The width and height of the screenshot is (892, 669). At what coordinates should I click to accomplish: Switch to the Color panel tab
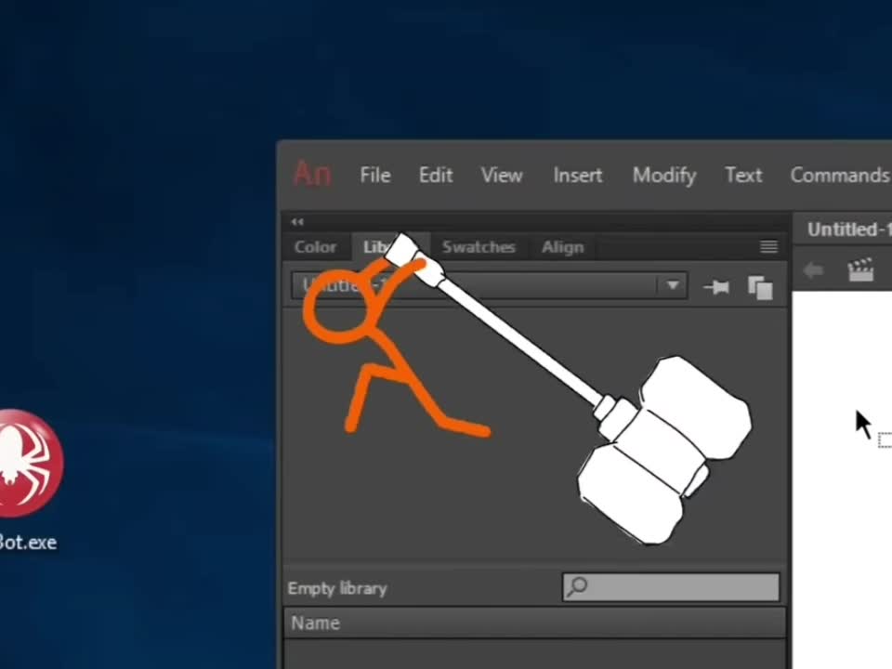click(315, 247)
